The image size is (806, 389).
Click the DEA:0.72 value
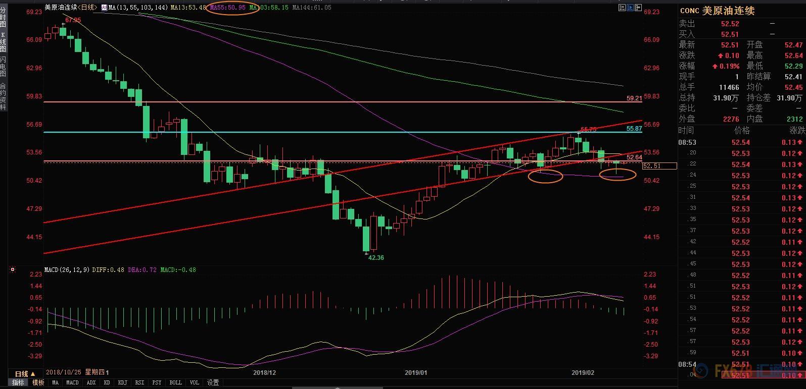pyautogui.click(x=143, y=270)
